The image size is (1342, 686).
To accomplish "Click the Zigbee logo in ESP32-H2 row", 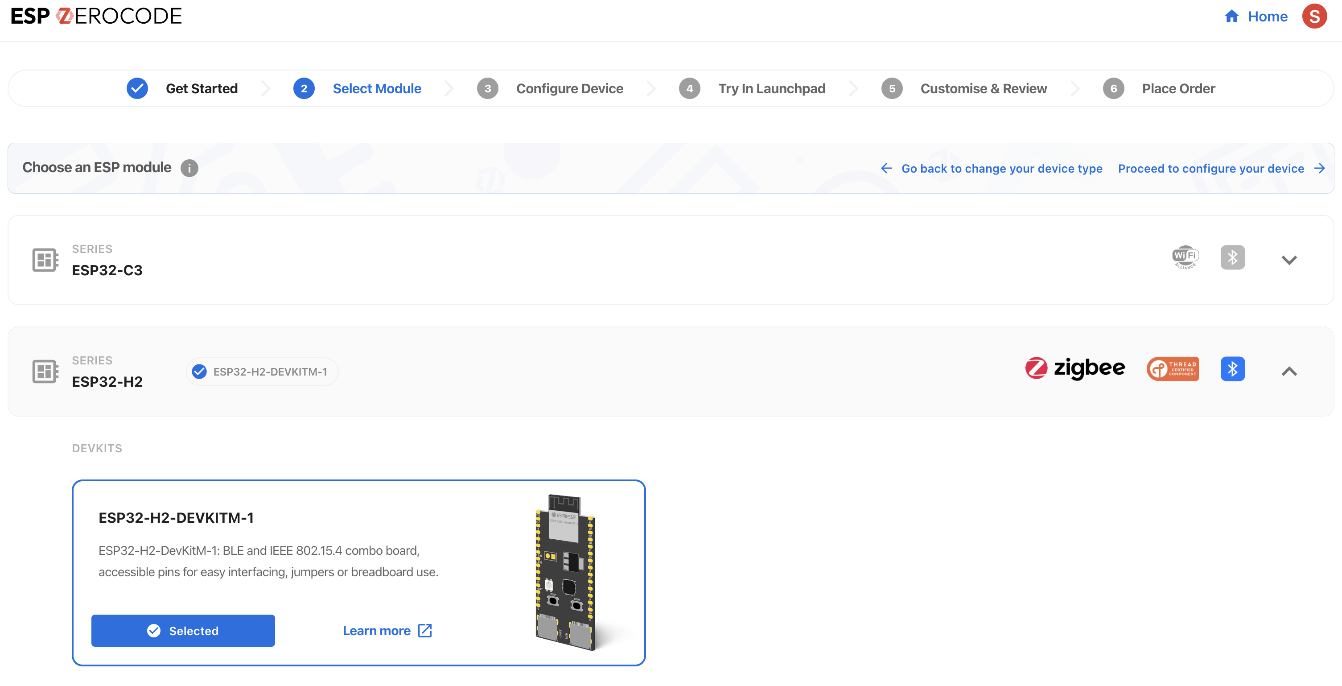I will (x=1075, y=368).
